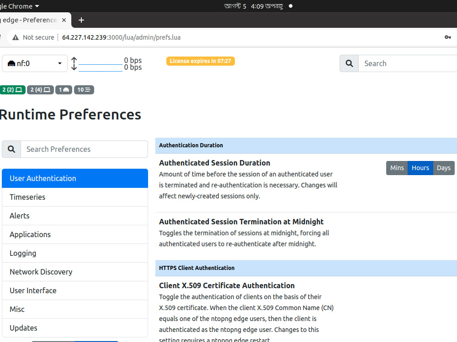Click the gray 1 devices badge
This screenshot has height=342, width=457.
(x=64, y=89)
